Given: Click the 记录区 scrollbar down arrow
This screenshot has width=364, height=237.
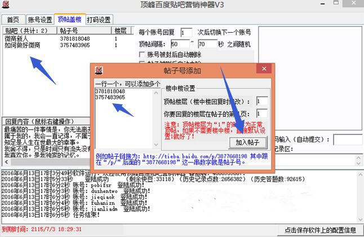Looking at the screenshot, I should (x=359, y=163).
